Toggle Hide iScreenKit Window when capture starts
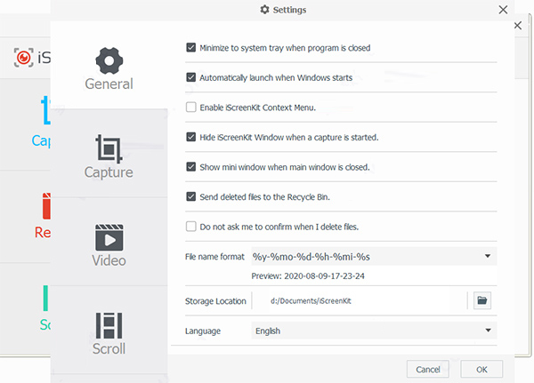This screenshot has width=534, height=383. pos(191,137)
